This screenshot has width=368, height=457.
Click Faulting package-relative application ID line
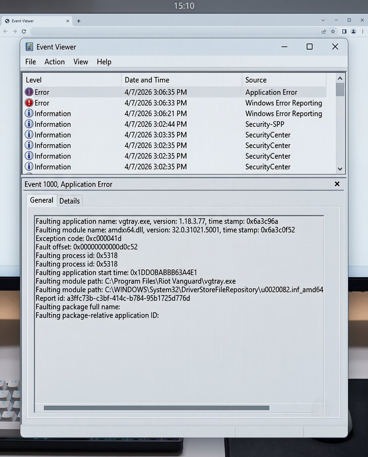pyautogui.click(x=97, y=315)
